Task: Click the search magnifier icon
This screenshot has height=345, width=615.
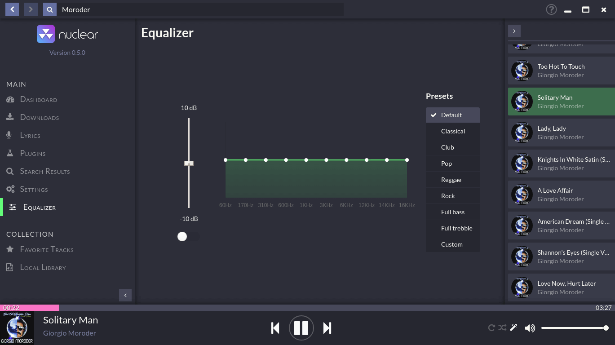Action: click(x=50, y=9)
